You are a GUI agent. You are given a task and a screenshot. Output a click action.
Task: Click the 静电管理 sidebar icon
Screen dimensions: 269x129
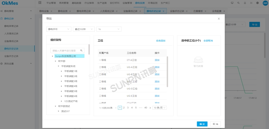pos(2,11)
